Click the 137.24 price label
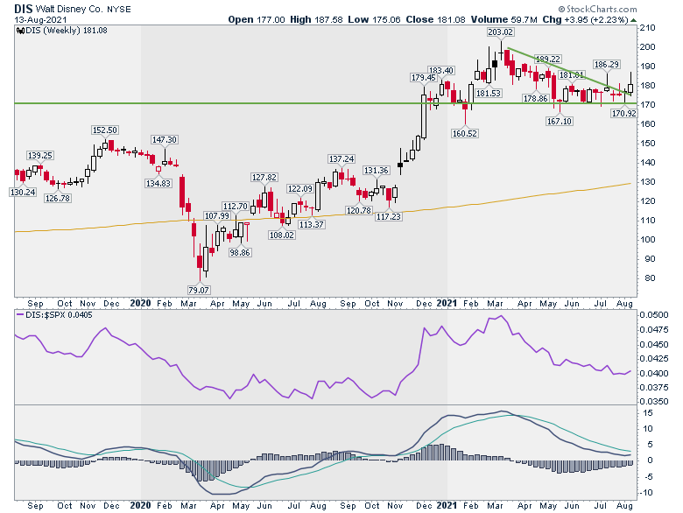The image size is (683, 513). 341,159
